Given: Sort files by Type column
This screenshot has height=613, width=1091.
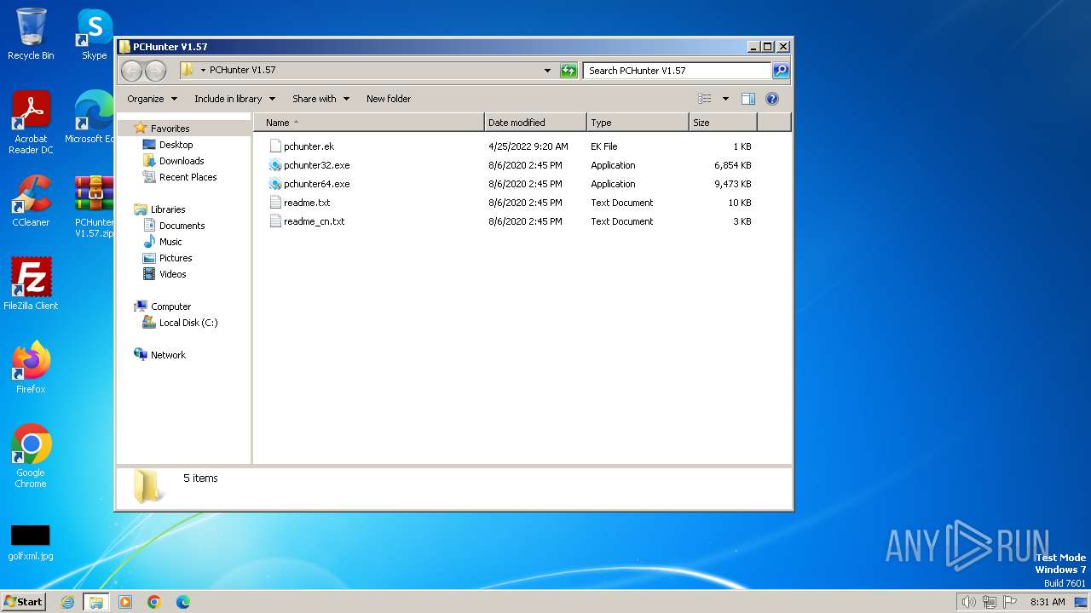Looking at the screenshot, I should [638, 123].
